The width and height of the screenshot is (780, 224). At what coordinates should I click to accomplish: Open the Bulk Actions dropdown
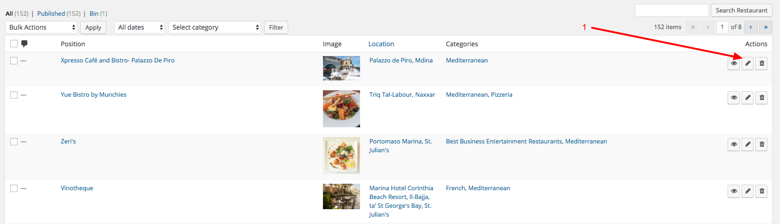pos(41,27)
